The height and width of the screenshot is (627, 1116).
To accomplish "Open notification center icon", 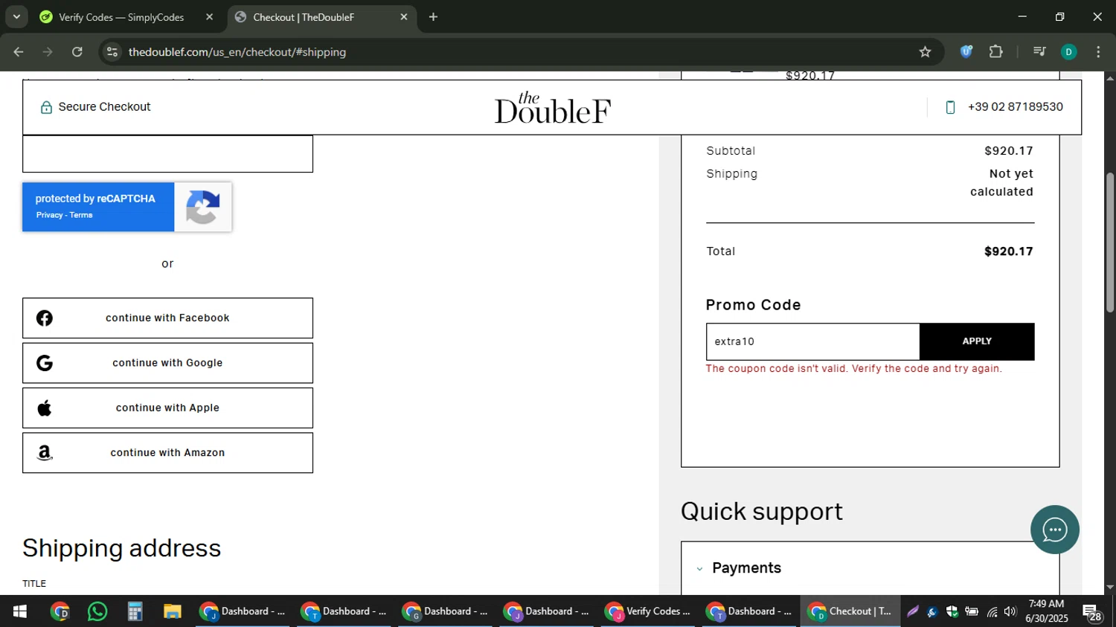I will 1092,613.
